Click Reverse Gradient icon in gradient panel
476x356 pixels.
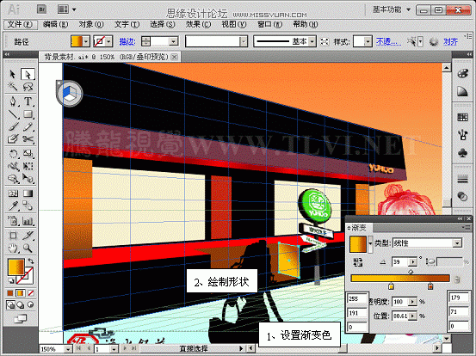pyautogui.click(x=358, y=262)
